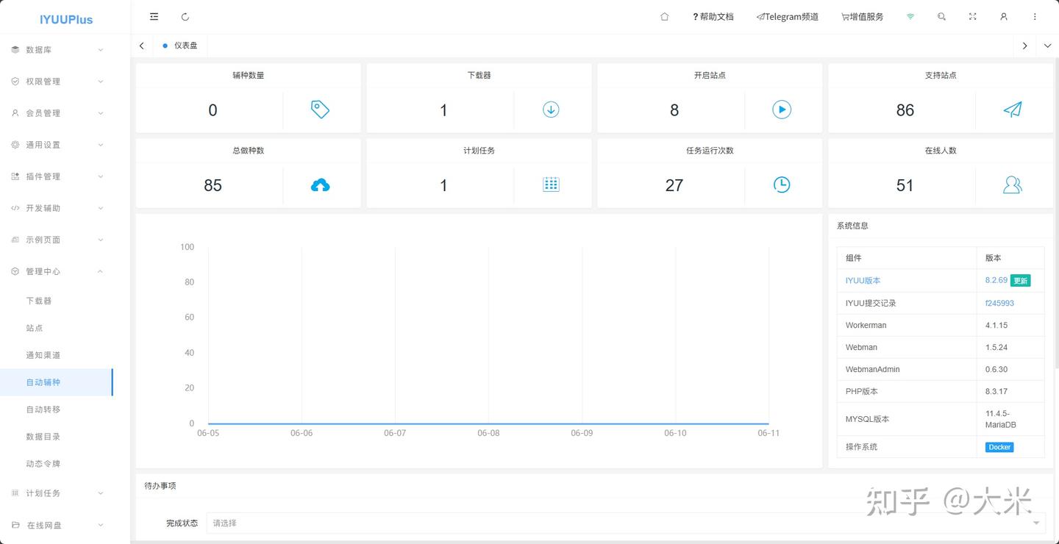Open the user profile icon
The height and width of the screenshot is (544, 1059).
pos(1003,16)
